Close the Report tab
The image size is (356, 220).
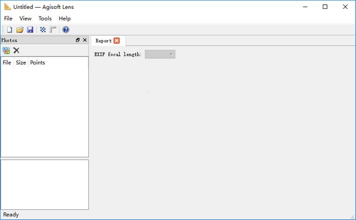116,40
